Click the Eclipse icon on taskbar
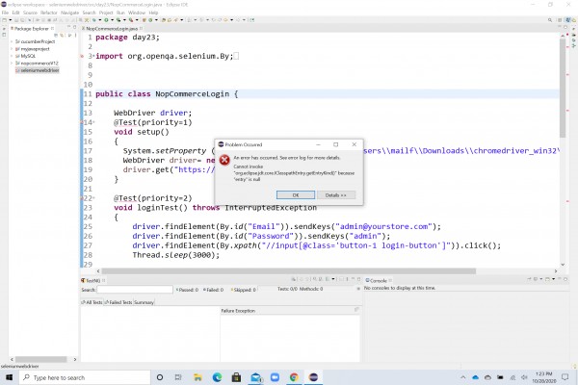578x385 pixels. [313, 377]
